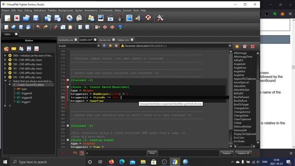This screenshot has height=166, width=295.
Task: Open the Palettes menu
Action: click(x=52, y=10)
